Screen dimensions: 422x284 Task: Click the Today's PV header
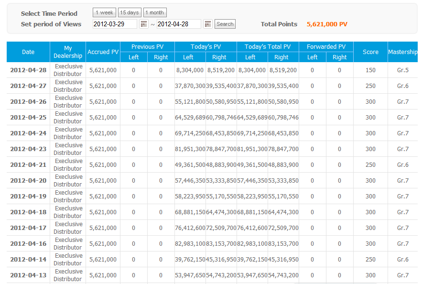click(206, 47)
